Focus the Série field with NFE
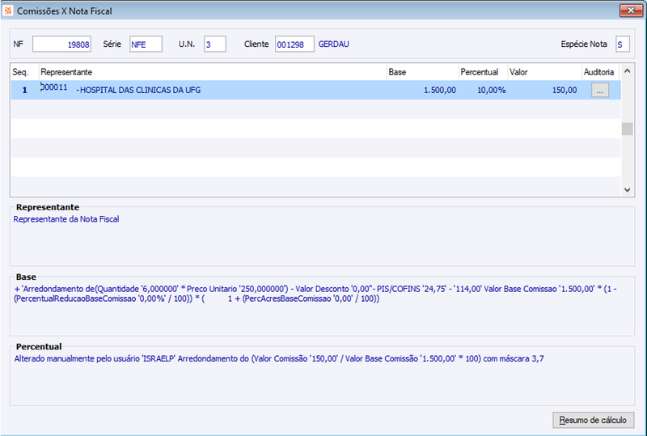This screenshot has height=436, width=647. coord(146,44)
